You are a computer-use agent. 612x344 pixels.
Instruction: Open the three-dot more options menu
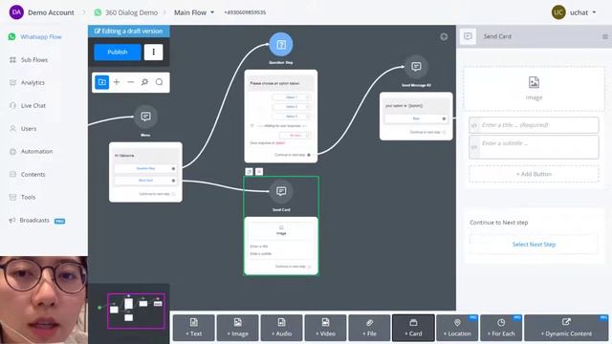(x=153, y=52)
